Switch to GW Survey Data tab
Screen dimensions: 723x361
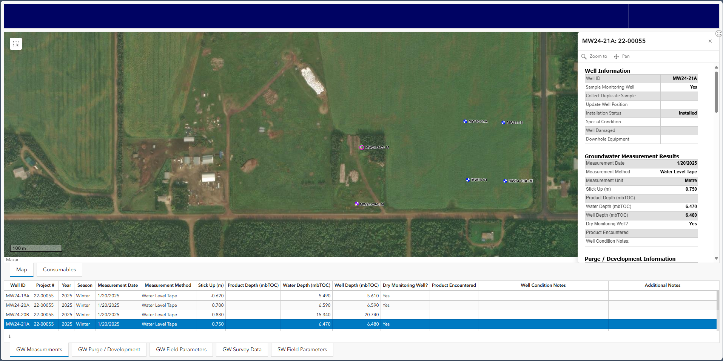pyautogui.click(x=242, y=350)
